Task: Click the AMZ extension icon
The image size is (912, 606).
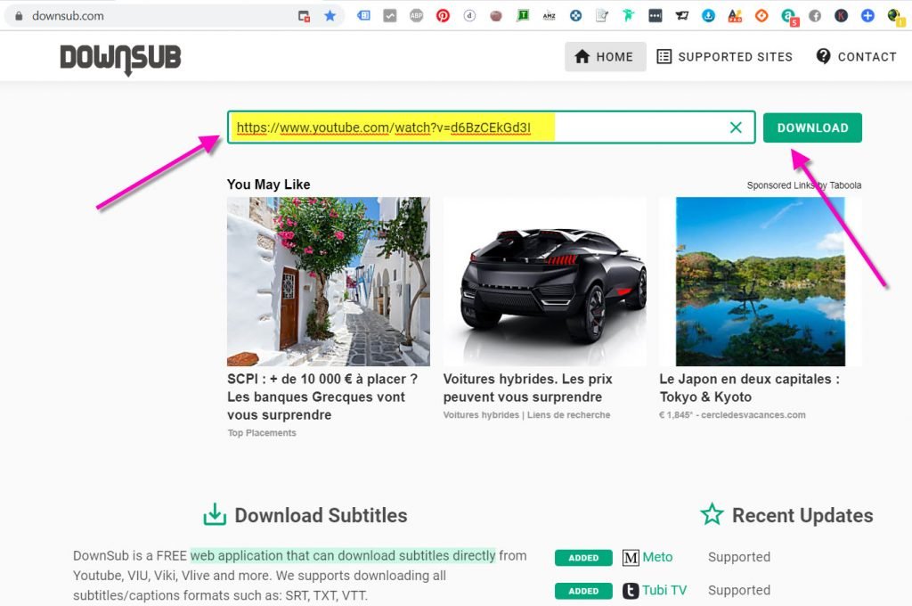Action: coord(550,16)
